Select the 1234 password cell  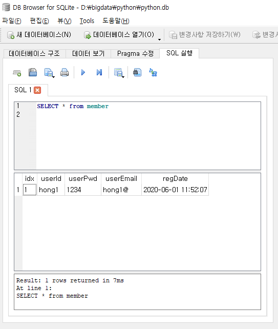coord(83,190)
